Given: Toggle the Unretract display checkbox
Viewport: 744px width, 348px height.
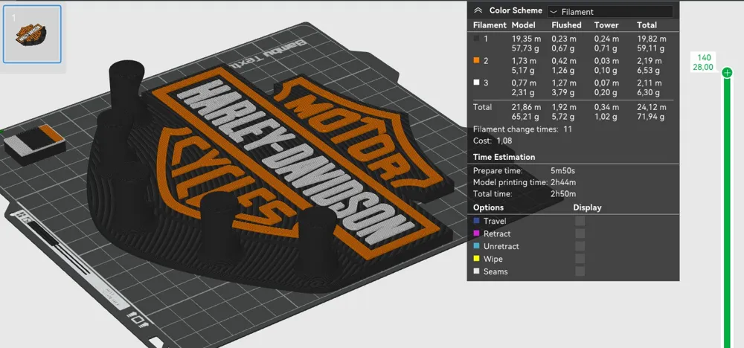Looking at the screenshot, I should point(580,247).
